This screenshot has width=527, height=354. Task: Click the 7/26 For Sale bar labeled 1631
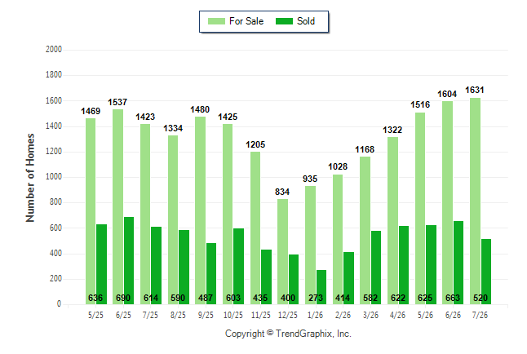[475, 201]
